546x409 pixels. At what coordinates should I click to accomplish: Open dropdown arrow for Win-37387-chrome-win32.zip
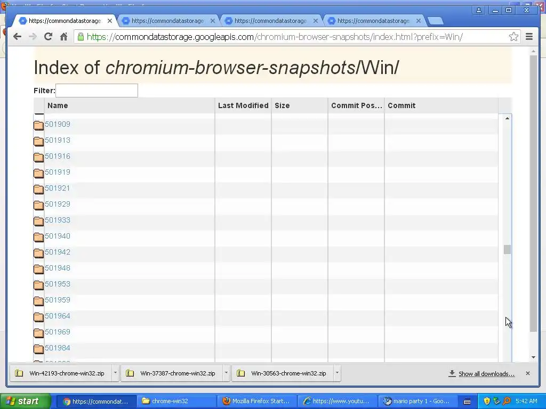pyautogui.click(x=226, y=373)
